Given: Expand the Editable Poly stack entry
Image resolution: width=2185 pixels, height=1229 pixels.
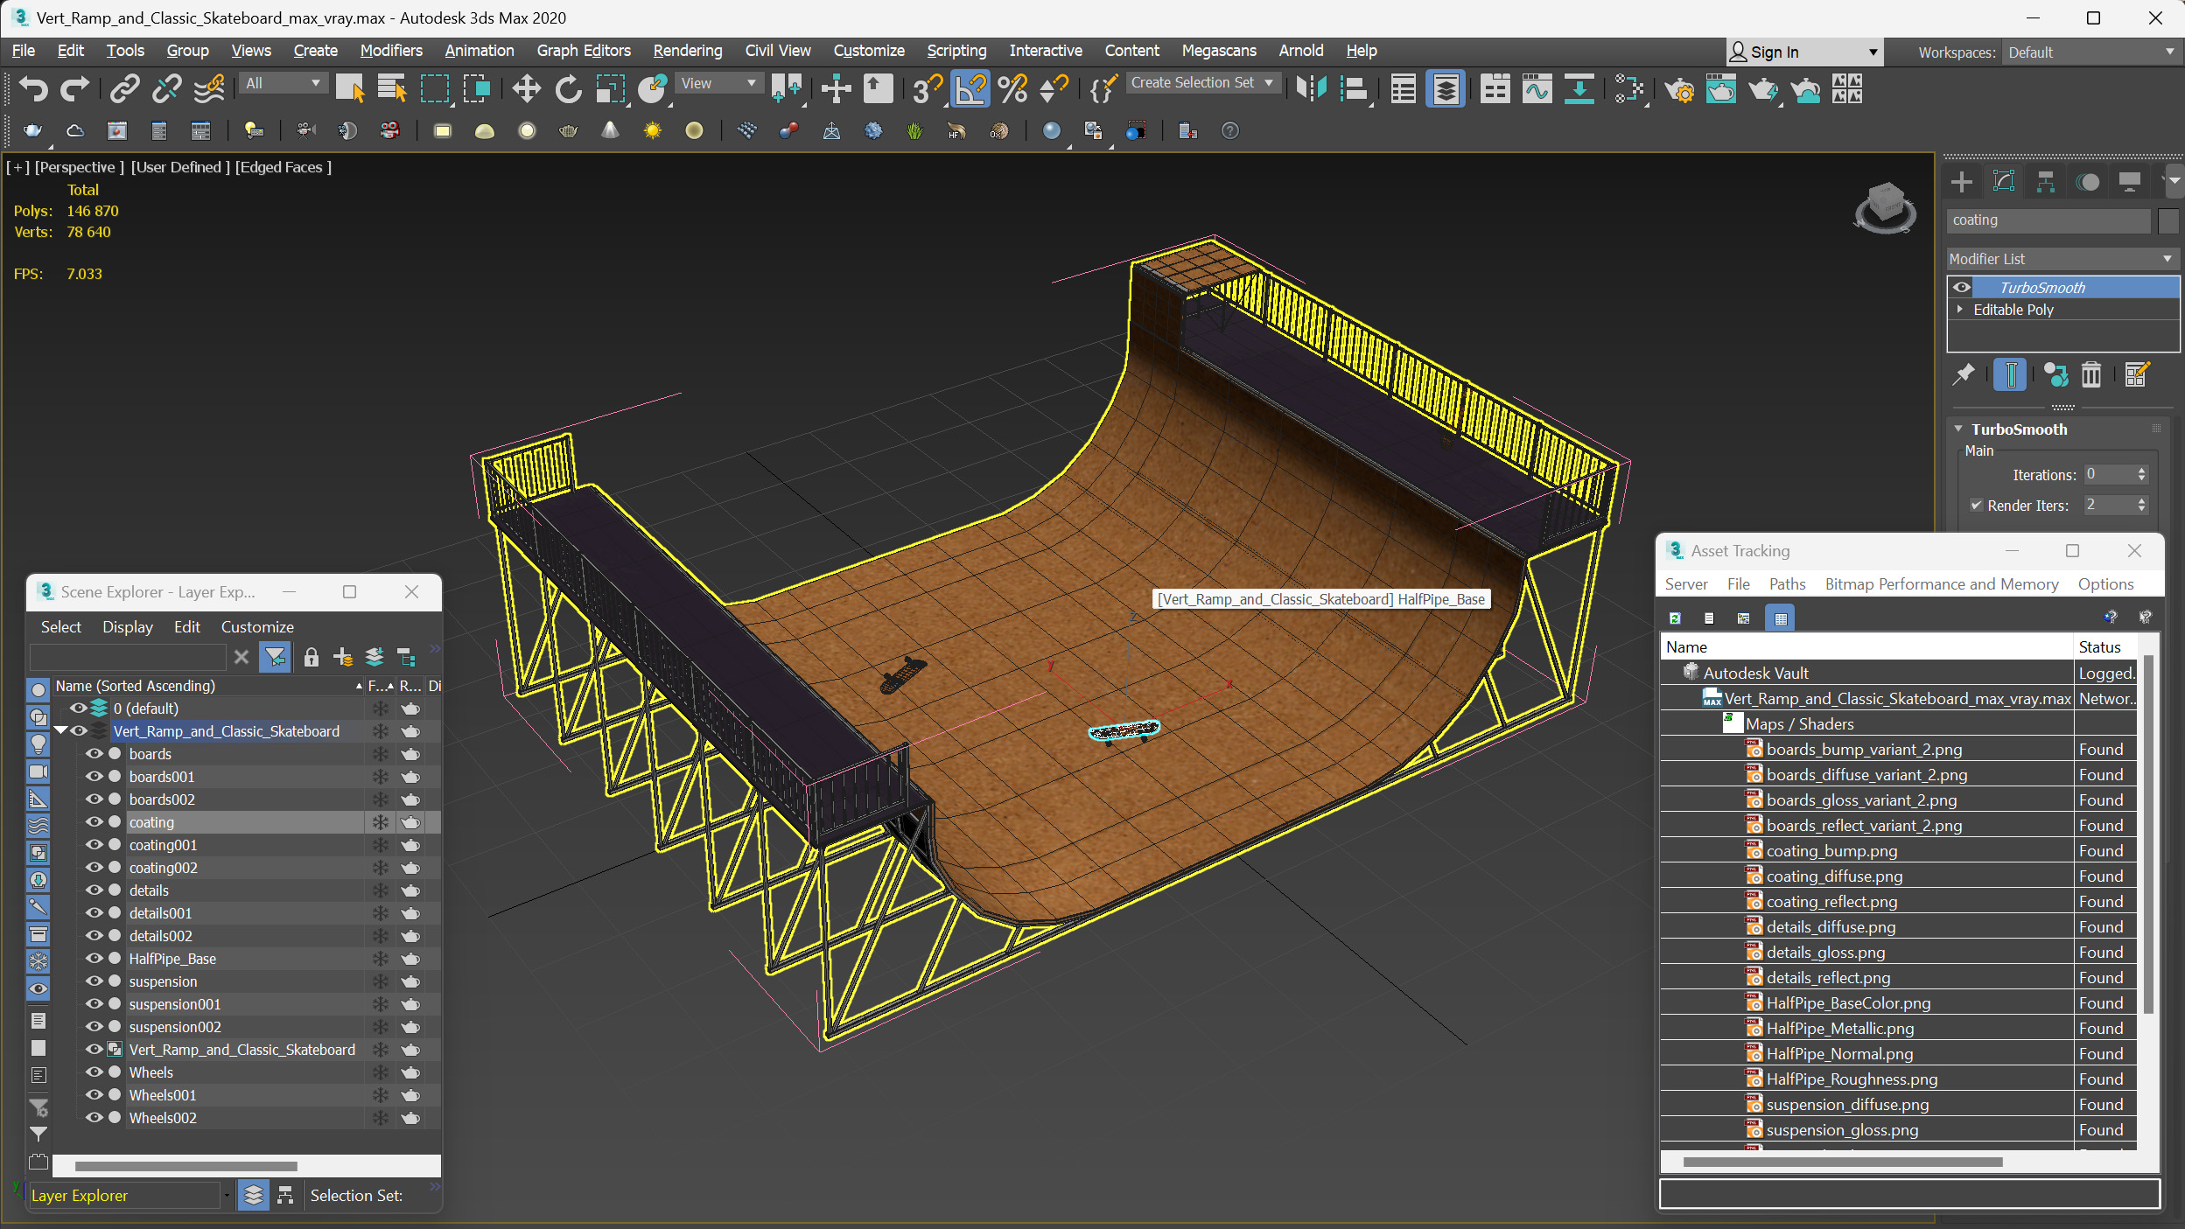Looking at the screenshot, I should pyautogui.click(x=1960, y=309).
